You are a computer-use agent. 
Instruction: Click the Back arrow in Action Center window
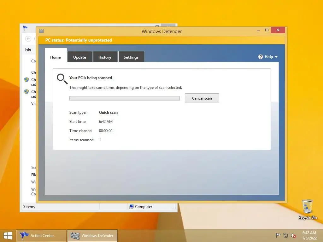pyautogui.click(x=28, y=39)
